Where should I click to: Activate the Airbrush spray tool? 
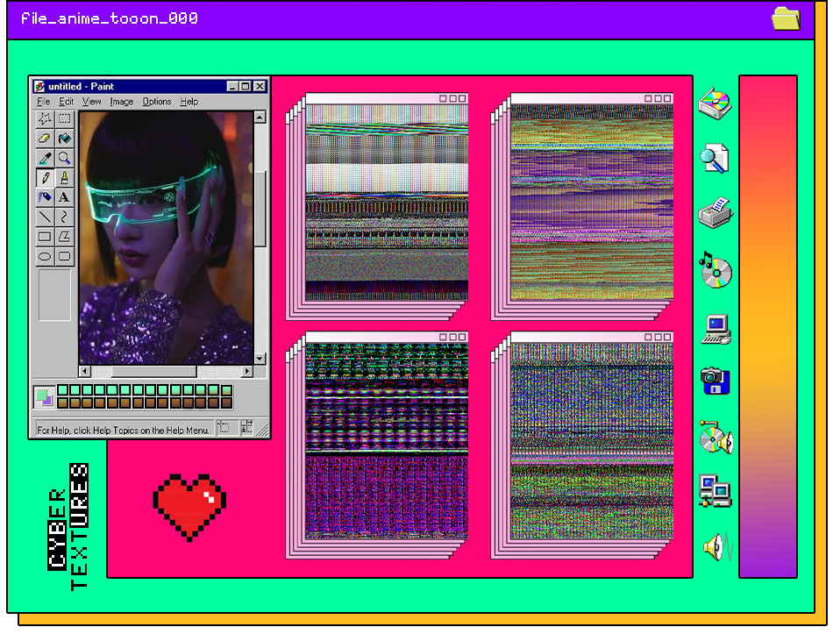point(45,197)
